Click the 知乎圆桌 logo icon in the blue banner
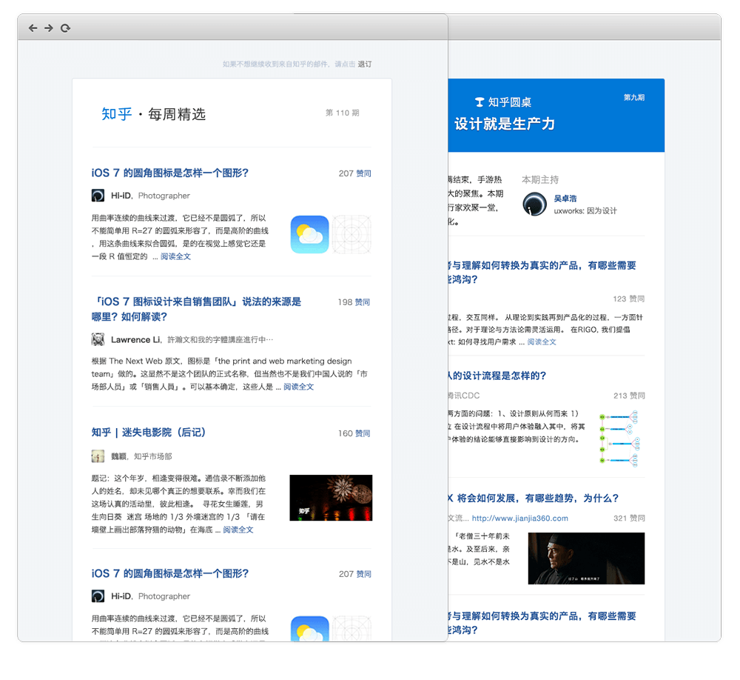Image resolution: width=740 pixels, height=680 pixels. pyautogui.click(x=480, y=102)
